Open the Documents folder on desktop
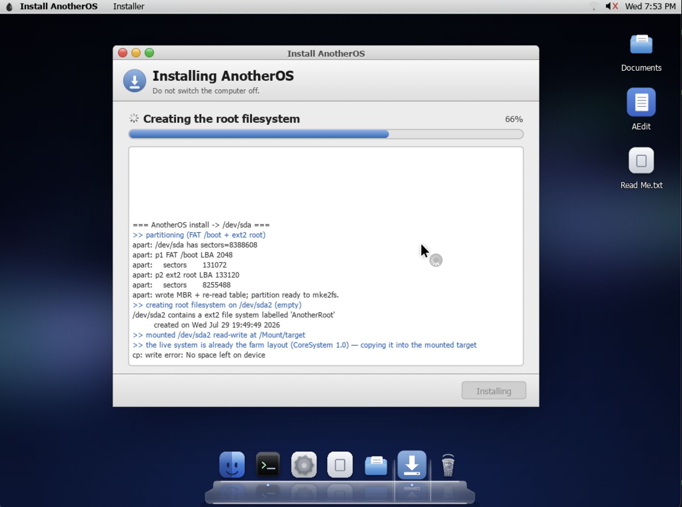This screenshot has height=507, width=682. [x=641, y=53]
